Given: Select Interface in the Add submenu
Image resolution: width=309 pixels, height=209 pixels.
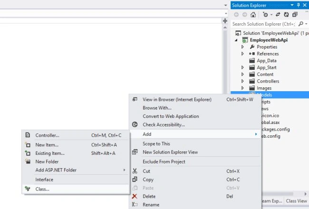Looking at the screenshot, I should pos(76,180).
